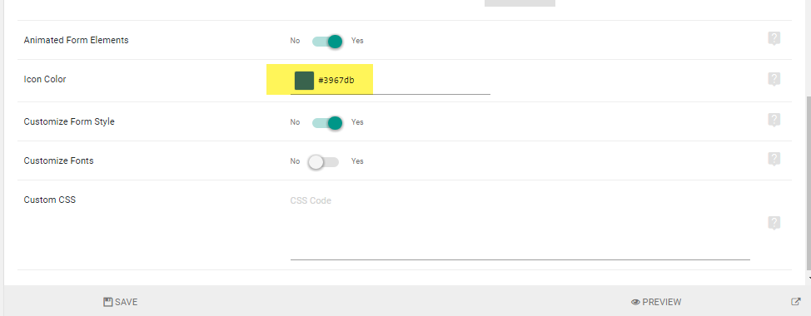Viewport: 811px width, 316px height.
Task: Enable the Customize Fonts toggle
Action: (323, 162)
